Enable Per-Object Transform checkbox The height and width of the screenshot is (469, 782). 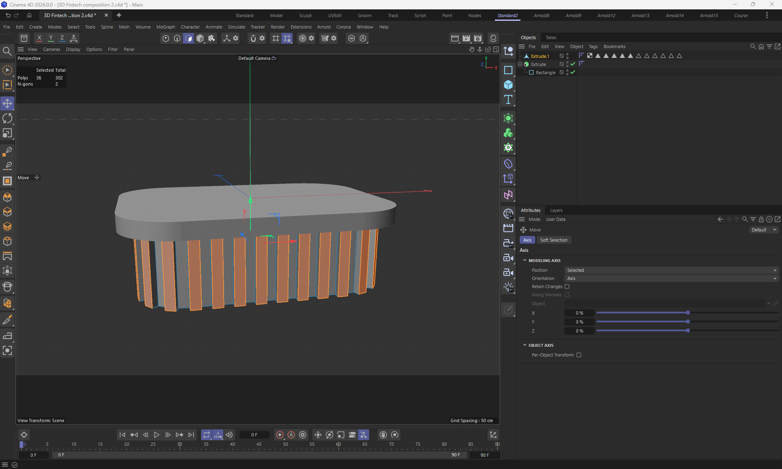tap(579, 355)
